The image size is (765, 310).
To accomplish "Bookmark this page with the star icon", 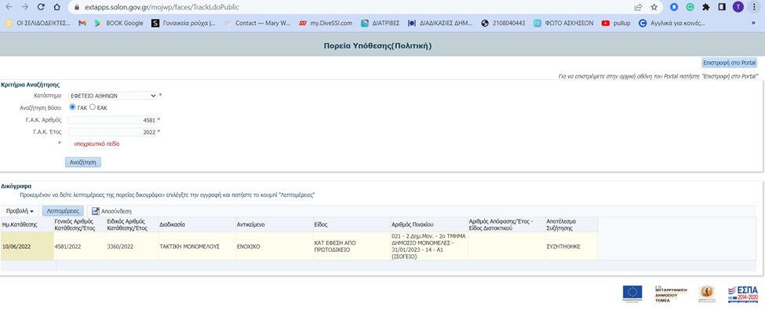I will [x=654, y=7].
